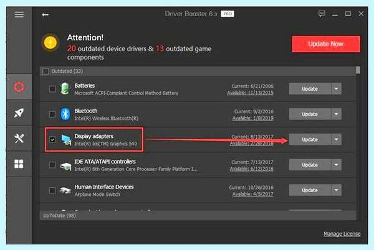Viewport: 374px width, 250px height.
Task: Check the Human Interface Devices checkbox
Action: (52, 190)
